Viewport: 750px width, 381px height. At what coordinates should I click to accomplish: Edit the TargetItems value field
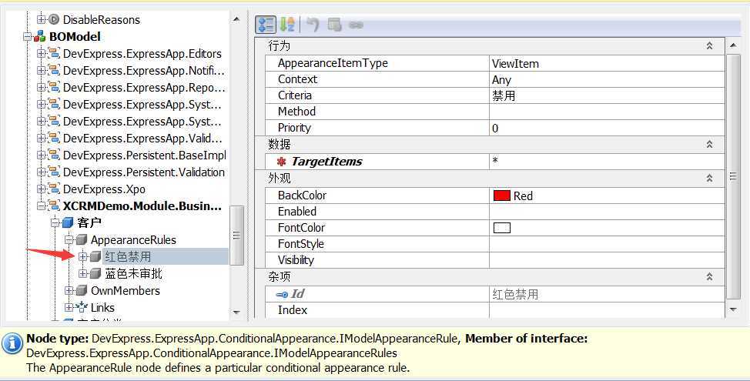607,162
